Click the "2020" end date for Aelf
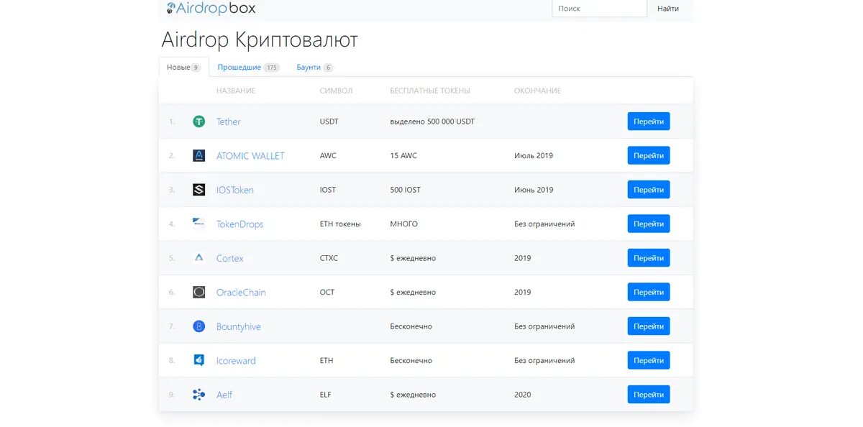 point(523,395)
